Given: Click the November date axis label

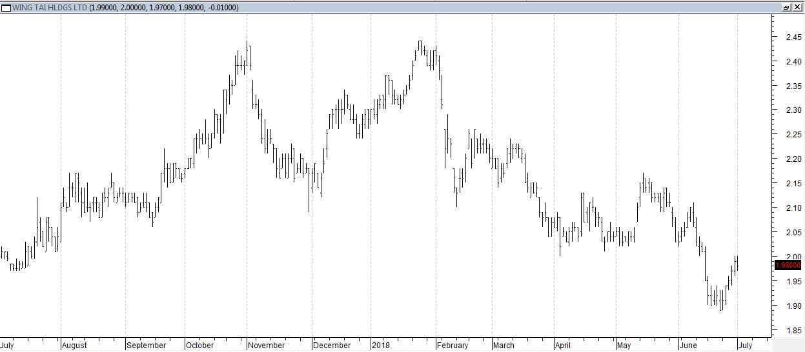Looking at the screenshot, I should point(267,346).
